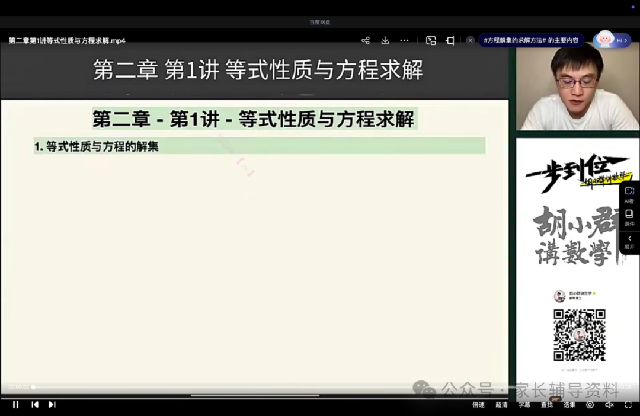Open the AI看 side panel

click(629, 195)
